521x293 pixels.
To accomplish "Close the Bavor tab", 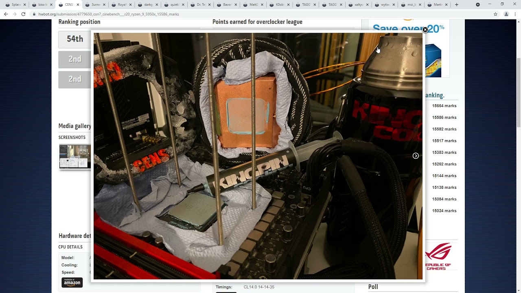I will tap(236, 5).
